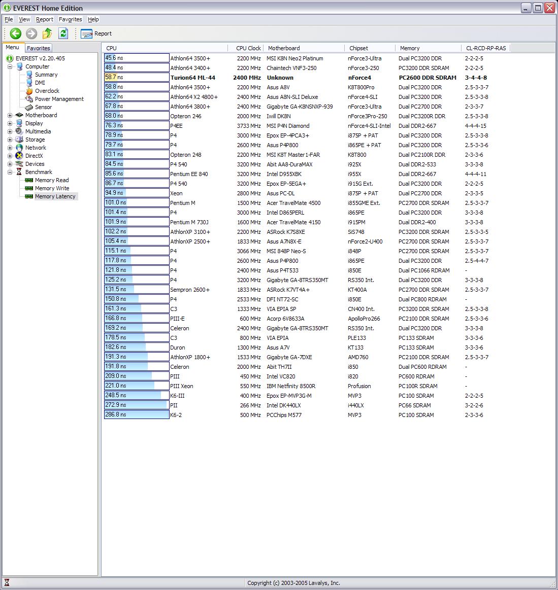Select the Athlon64 X2 4800+ row

coord(297,97)
